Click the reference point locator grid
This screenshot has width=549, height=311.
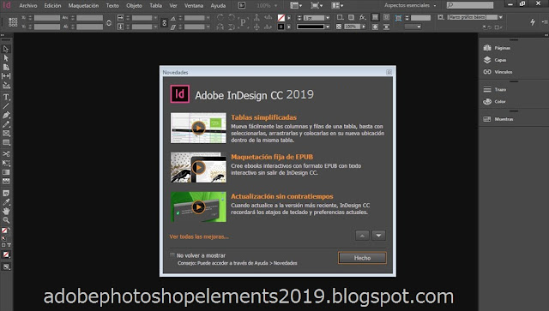pyautogui.click(x=13, y=22)
